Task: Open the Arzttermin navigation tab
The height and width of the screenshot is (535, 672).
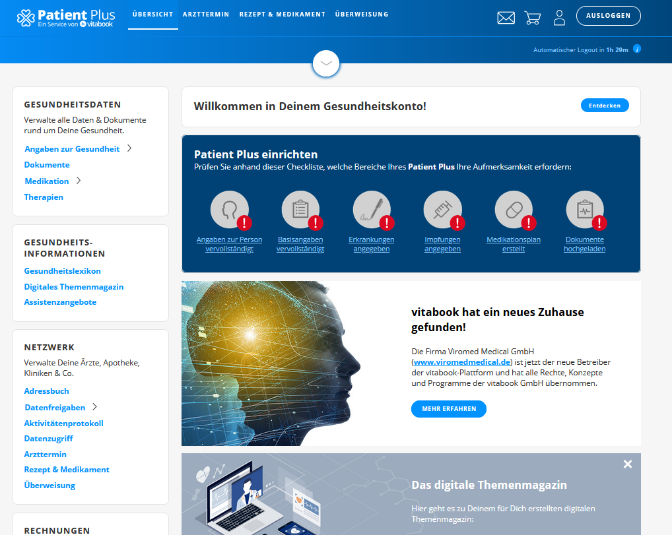Action: [206, 14]
